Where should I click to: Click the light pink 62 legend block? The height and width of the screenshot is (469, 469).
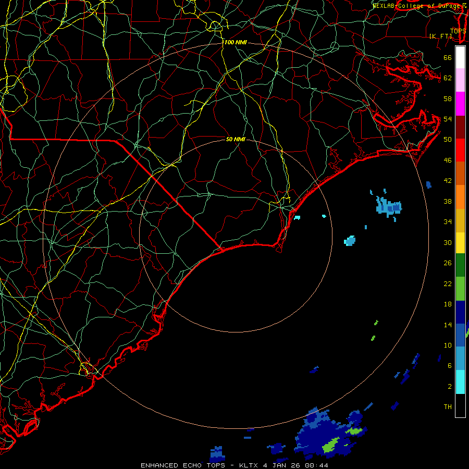[460, 80]
